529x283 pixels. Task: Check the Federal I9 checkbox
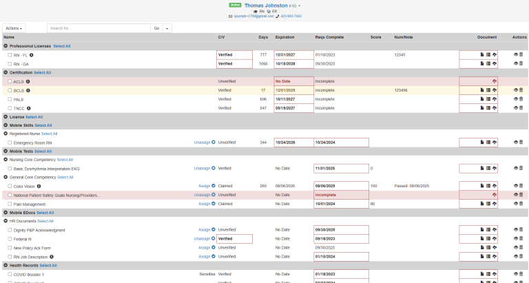(x=10, y=239)
